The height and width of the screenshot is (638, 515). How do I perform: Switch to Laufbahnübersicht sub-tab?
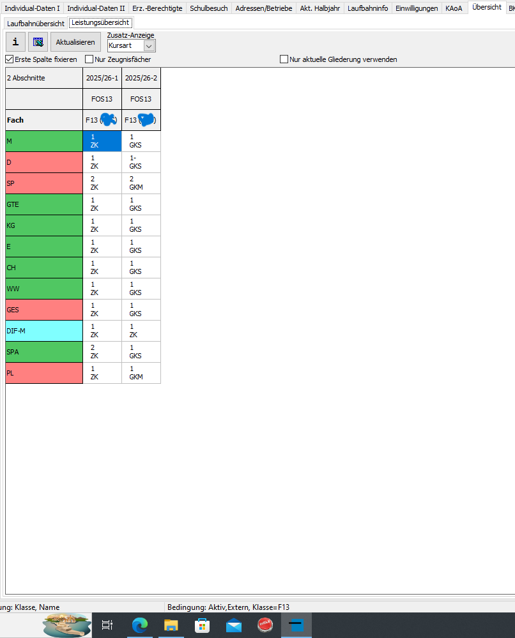coord(36,24)
